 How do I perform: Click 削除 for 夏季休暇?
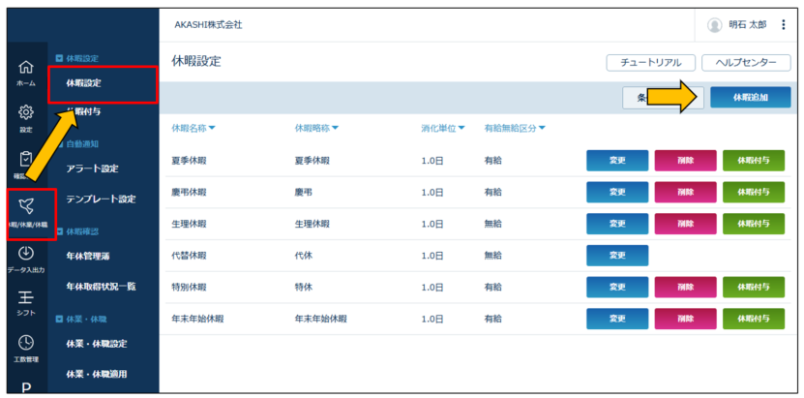(686, 161)
